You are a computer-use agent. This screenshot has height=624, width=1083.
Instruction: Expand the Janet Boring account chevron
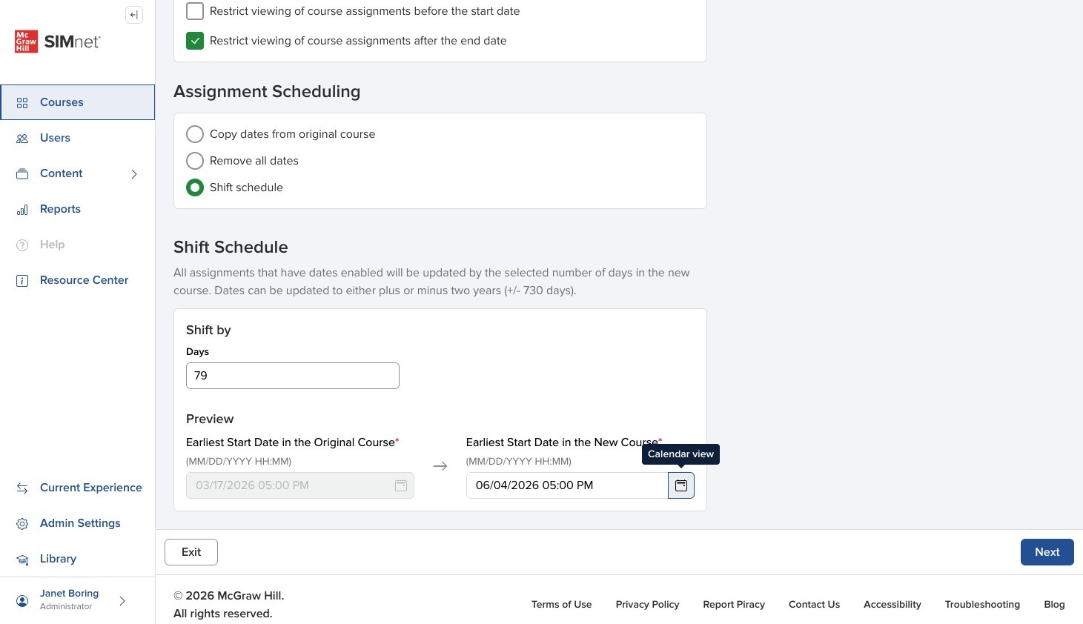point(122,600)
